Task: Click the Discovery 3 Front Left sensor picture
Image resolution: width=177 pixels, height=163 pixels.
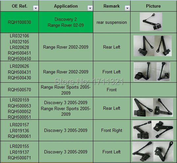Action: pos(153,151)
